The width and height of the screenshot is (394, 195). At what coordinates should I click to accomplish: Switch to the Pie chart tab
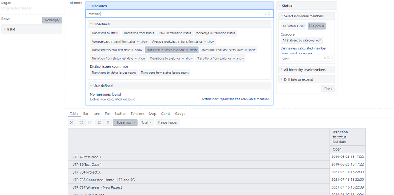[107, 114]
